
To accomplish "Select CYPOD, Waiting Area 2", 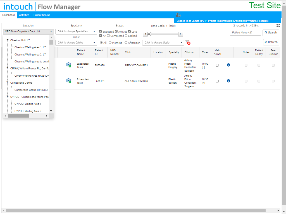I will coord(28,111).
